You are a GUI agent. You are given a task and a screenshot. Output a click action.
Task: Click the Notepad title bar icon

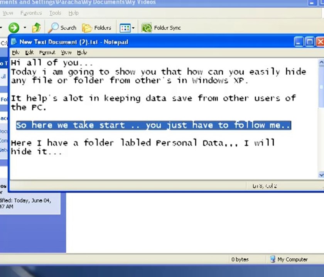(13, 42)
